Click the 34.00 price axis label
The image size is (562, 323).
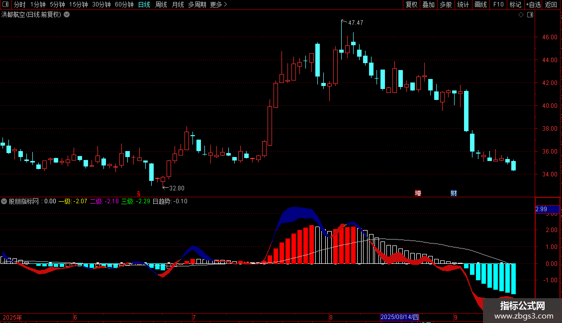click(550, 174)
